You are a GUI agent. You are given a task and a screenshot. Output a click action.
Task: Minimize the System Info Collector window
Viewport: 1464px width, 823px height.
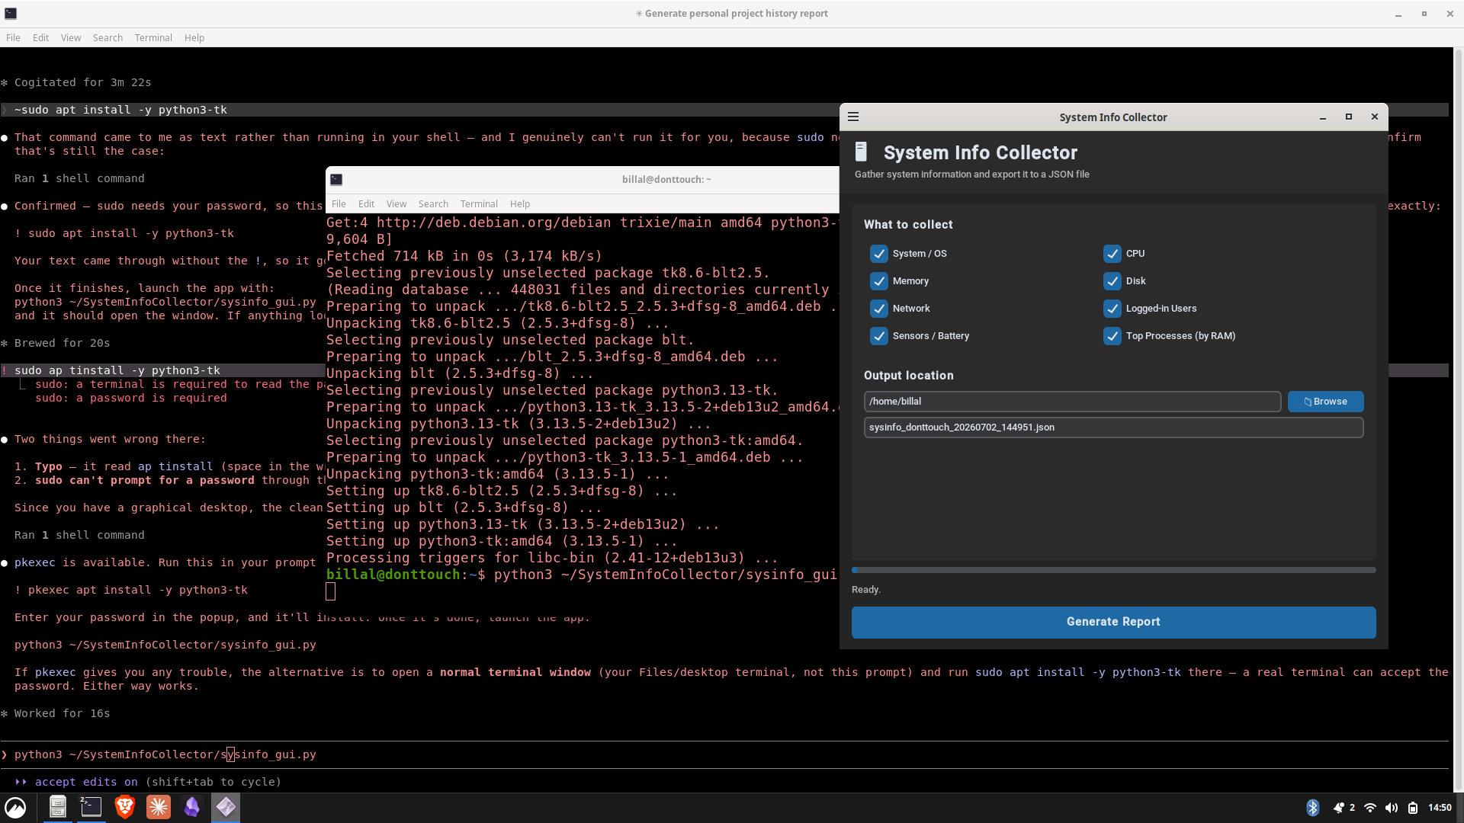tap(1323, 117)
